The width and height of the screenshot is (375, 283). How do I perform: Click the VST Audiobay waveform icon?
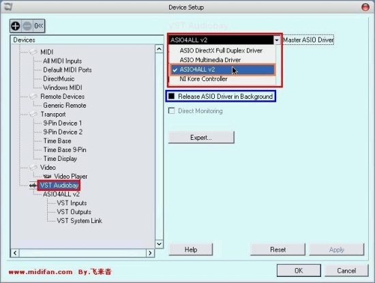[33, 185]
